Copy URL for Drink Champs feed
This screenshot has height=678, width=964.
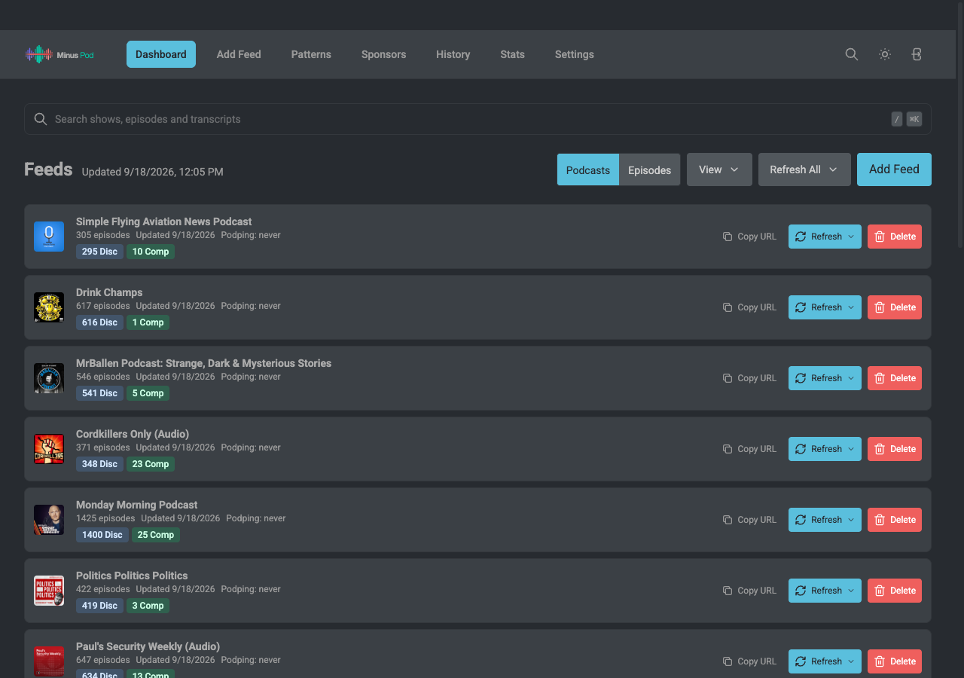click(x=749, y=307)
